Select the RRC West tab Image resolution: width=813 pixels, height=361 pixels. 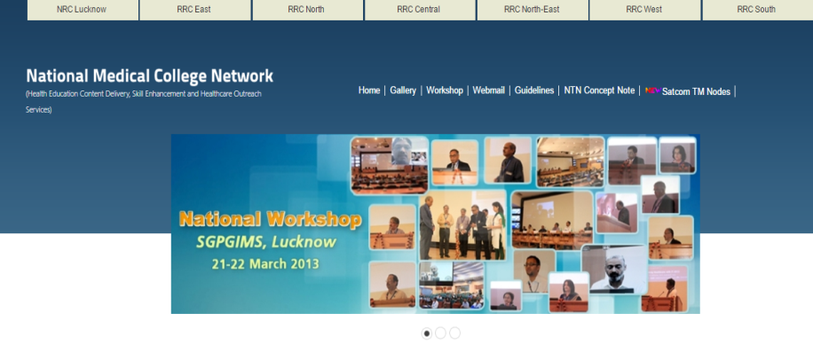pos(643,10)
